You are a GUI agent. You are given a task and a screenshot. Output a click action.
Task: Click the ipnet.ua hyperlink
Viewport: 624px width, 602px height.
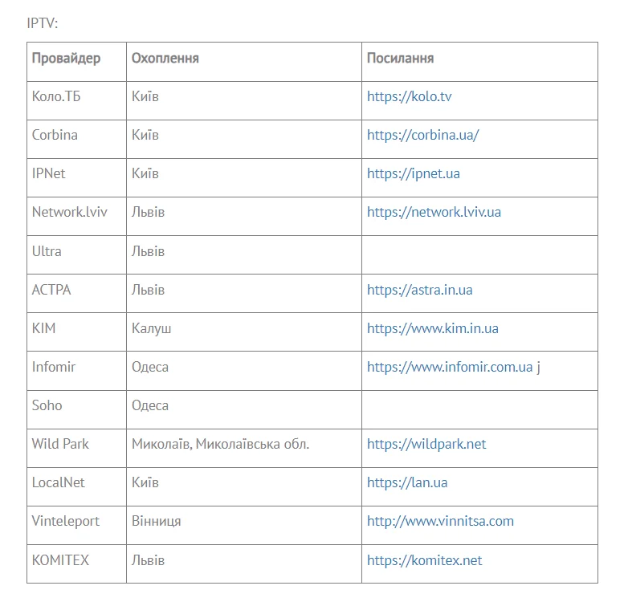[x=413, y=173]
